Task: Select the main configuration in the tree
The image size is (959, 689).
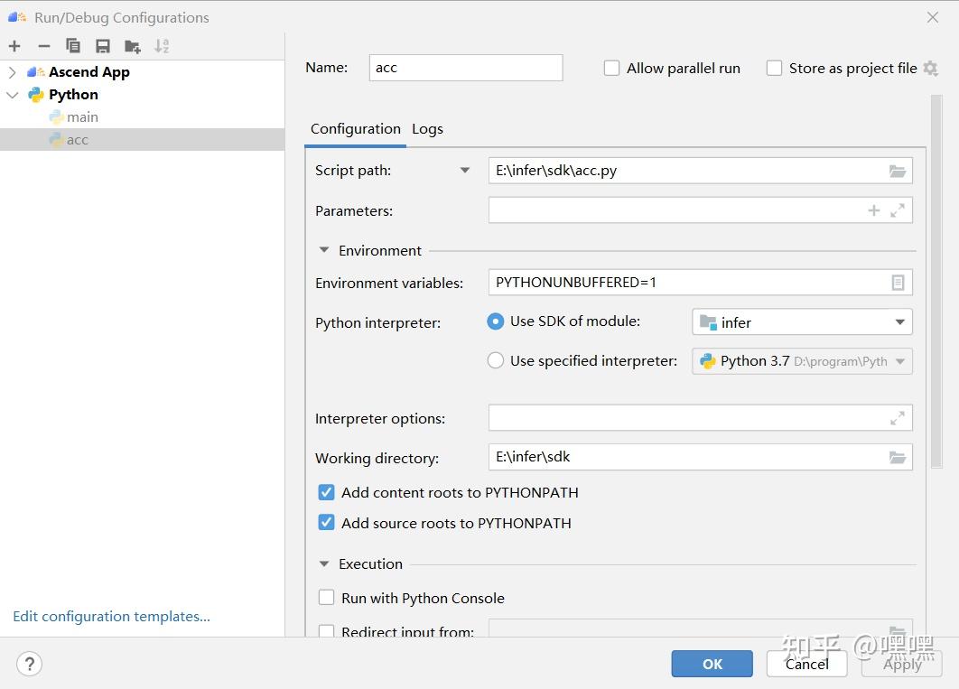Action: (x=82, y=117)
